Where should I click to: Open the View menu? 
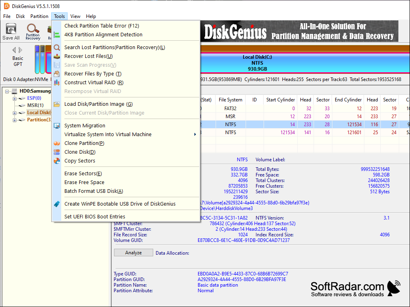point(75,16)
